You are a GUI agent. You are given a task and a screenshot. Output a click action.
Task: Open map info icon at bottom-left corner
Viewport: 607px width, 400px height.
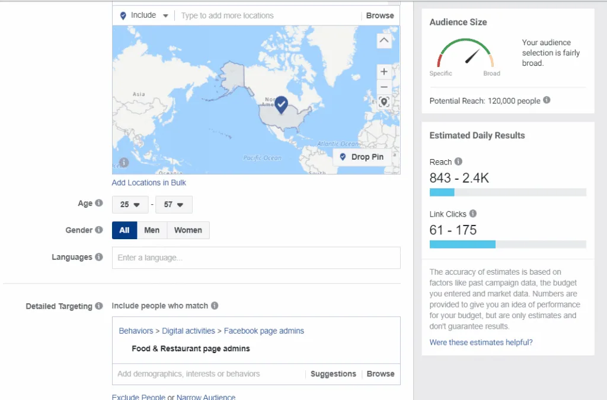124,163
